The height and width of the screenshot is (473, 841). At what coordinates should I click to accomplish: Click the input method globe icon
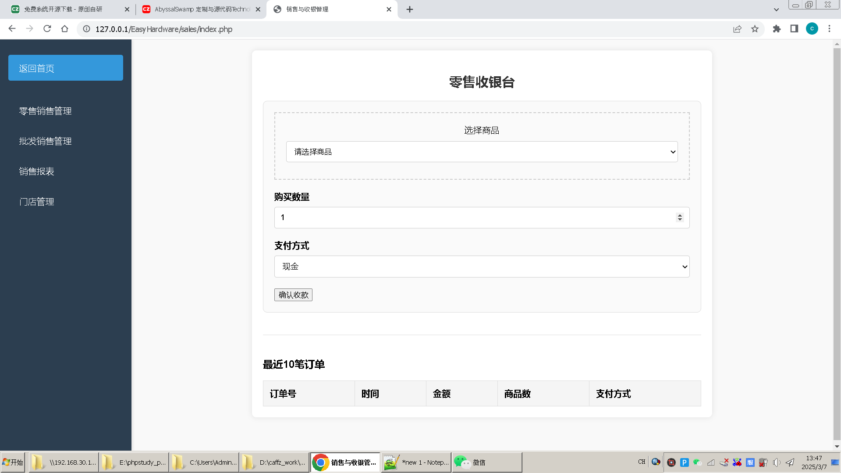656,462
